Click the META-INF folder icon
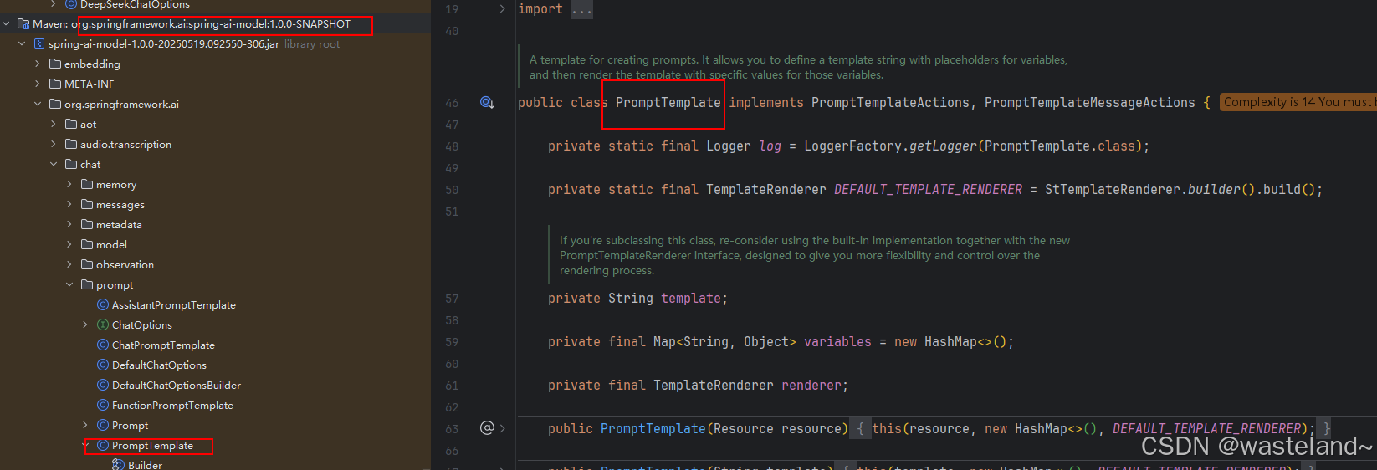This screenshot has height=470, width=1377. [x=55, y=84]
